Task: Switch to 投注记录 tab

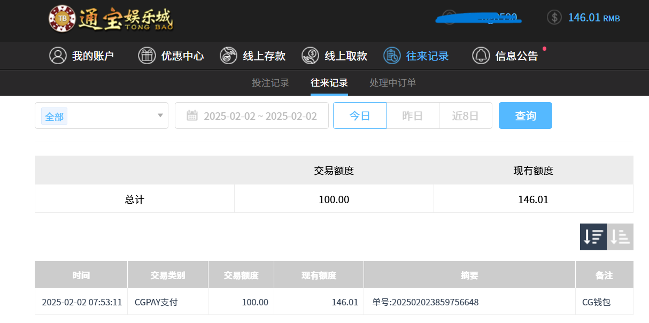Action: click(271, 83)
